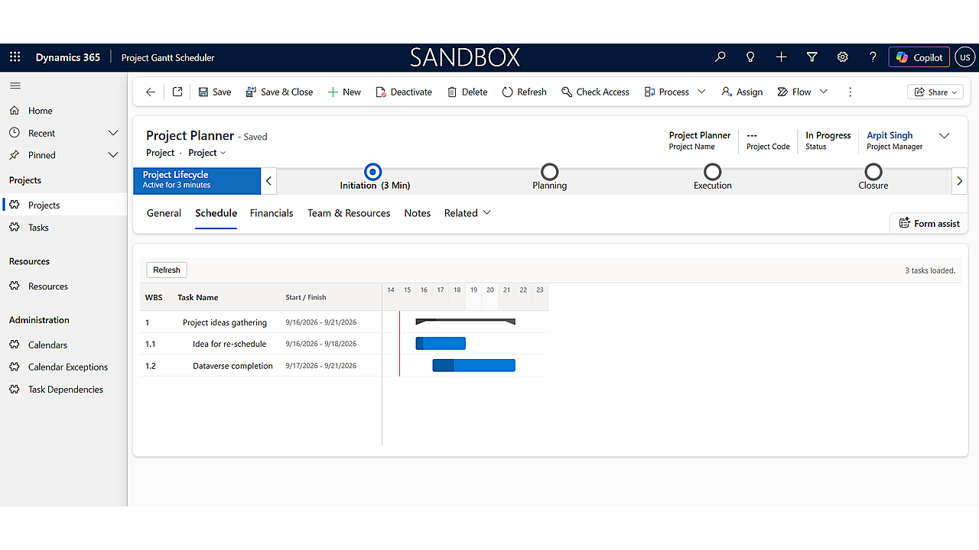The image size is (979, 550).
Task: Click Save & Close command
Action: coord(279,92)
